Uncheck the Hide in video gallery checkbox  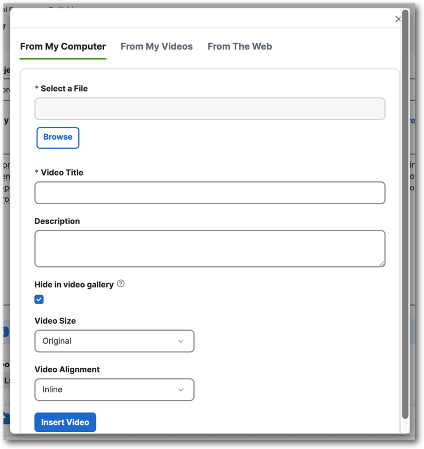(39, 299)
